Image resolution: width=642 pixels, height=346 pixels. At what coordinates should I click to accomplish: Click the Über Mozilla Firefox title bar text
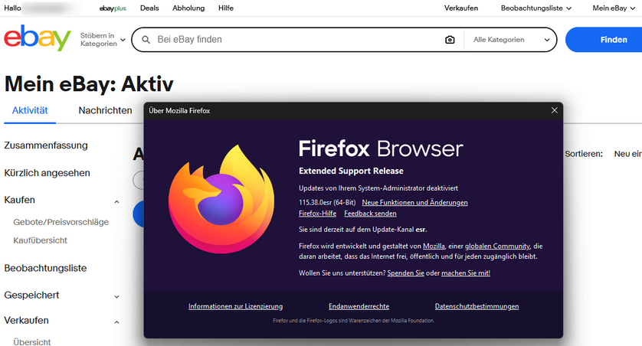coord(179,110)
